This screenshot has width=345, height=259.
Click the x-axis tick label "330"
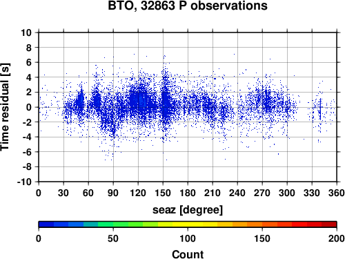pyautogui.click(x=312, y=193)
